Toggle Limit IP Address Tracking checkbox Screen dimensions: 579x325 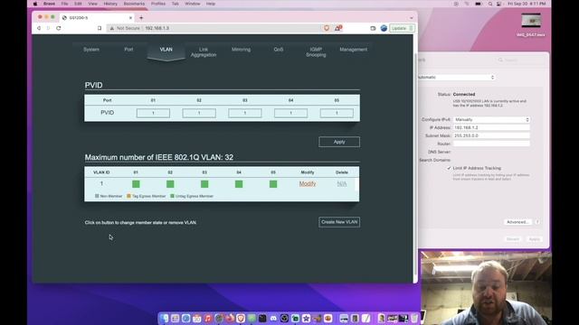tap(449, 168)
